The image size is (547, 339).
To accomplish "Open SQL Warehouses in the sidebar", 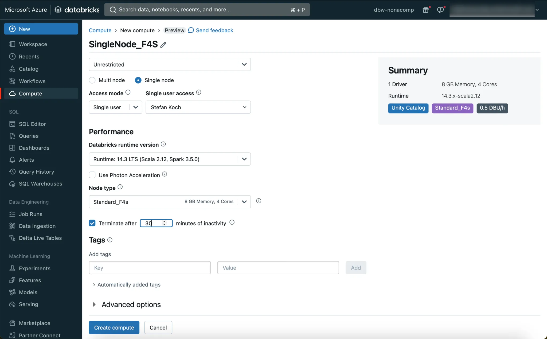I will coord(40,184).
